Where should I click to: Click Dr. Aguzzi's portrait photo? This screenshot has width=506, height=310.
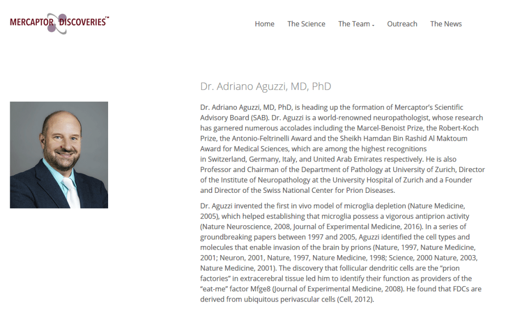59,154
